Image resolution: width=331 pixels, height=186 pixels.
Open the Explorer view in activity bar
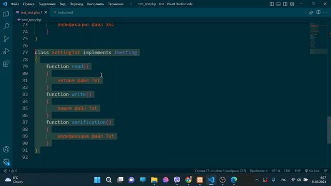[6, 14]
